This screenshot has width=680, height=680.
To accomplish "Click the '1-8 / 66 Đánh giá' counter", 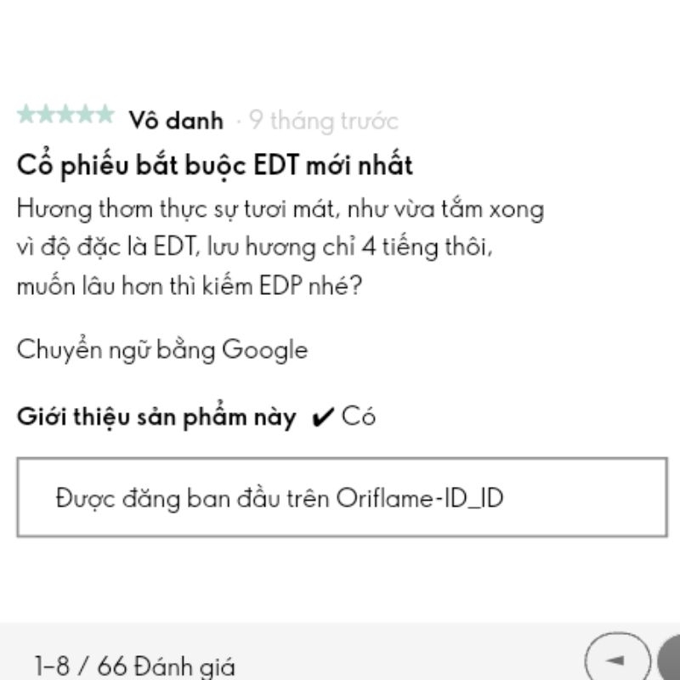I will coord(135,666).
